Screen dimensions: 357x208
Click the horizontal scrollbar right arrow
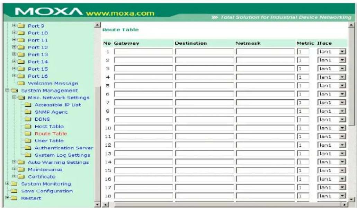(x=345, y=205)
